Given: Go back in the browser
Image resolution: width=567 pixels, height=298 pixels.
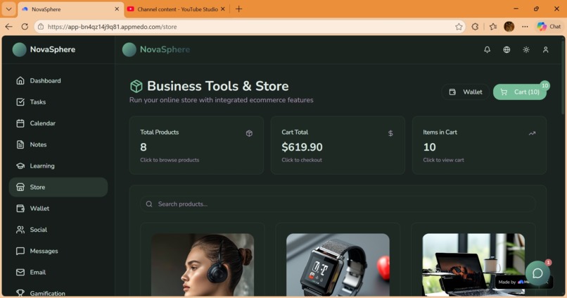Looking at the screenshot, I should click(x=8, y=27).
